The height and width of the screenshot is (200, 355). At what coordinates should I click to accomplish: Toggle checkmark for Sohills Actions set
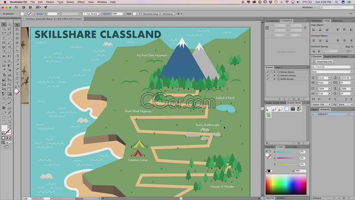click(267, 79)
